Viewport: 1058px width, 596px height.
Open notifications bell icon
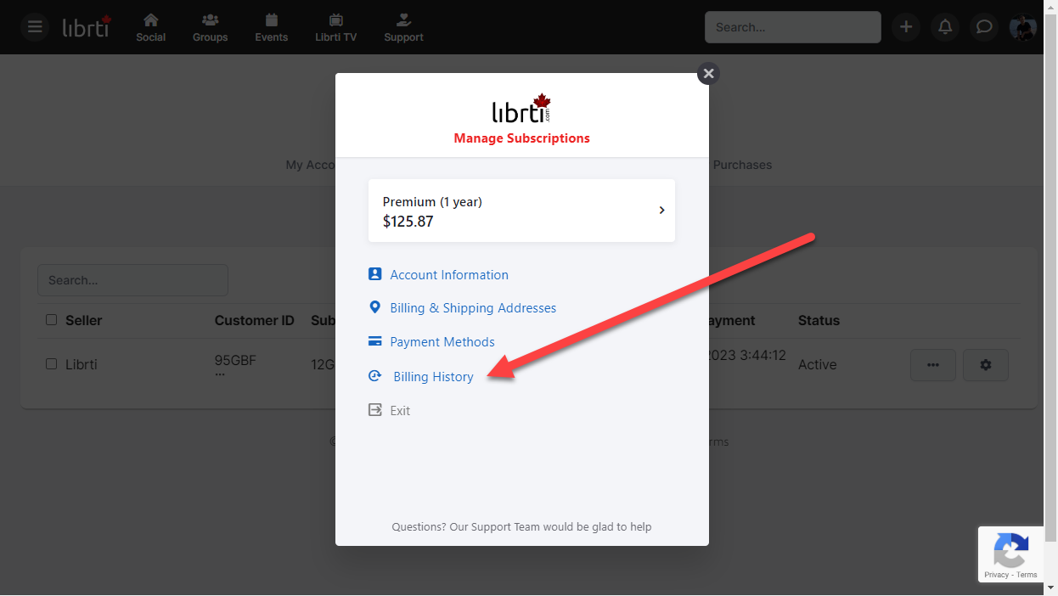[x=945, y=27]
